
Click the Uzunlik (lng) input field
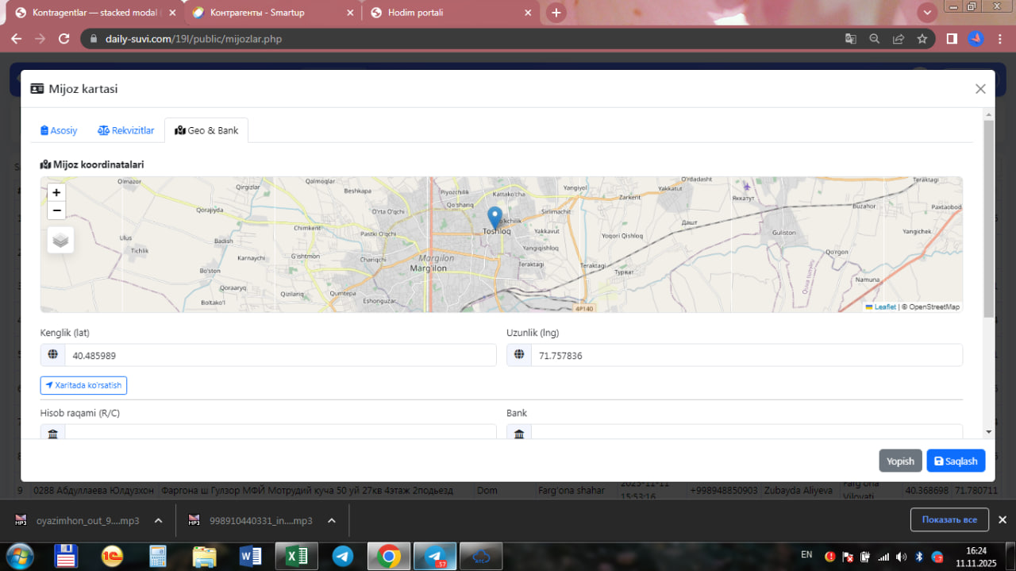pos(745,356)
